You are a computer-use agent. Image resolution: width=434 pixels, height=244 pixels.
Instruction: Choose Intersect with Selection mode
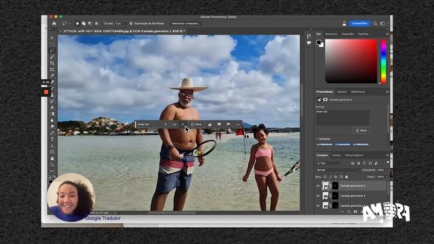click(96, 24)
